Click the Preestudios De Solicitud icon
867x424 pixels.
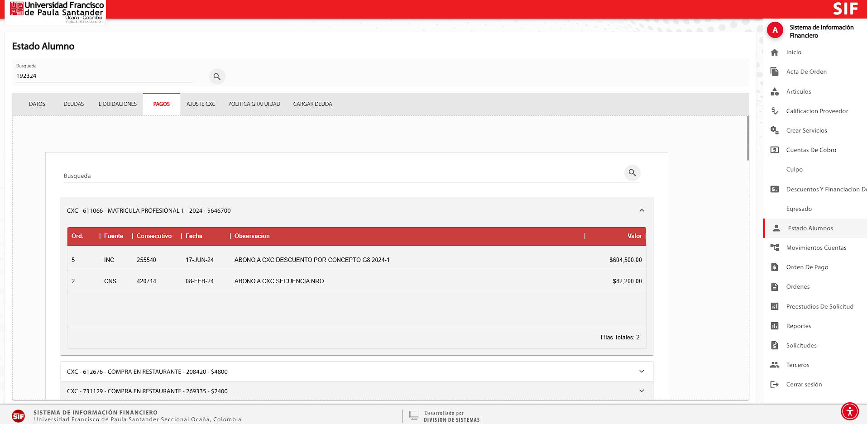point(775,306)
